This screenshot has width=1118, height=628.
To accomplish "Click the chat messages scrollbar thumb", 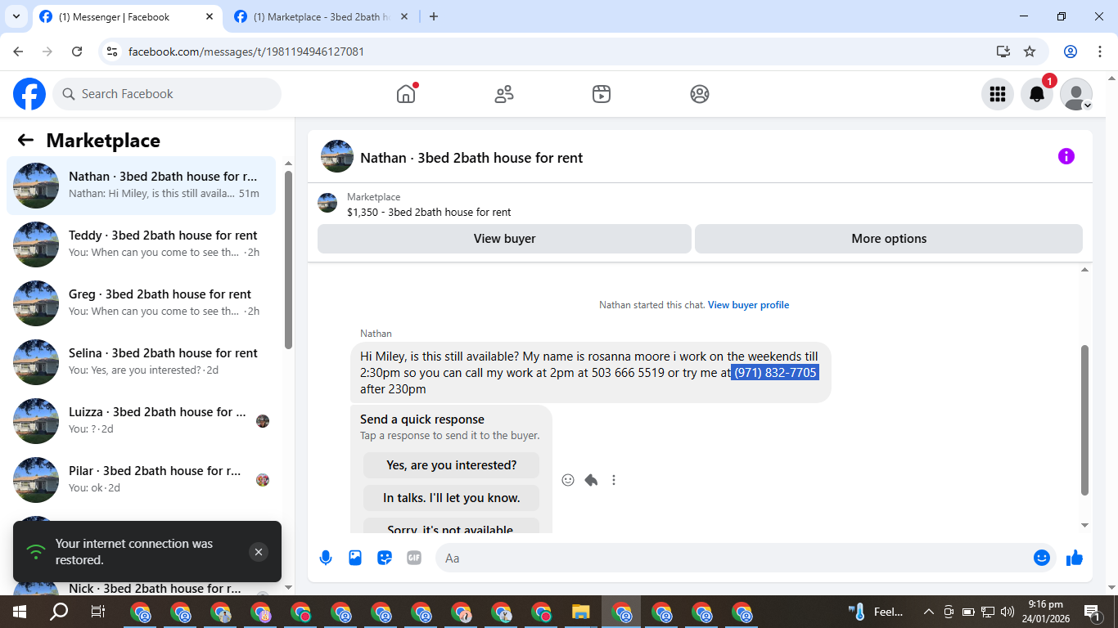I will tap(1085, 420).
